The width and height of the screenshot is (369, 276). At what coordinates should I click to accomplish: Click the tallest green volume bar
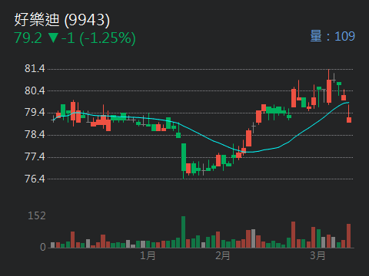point(183,232)
